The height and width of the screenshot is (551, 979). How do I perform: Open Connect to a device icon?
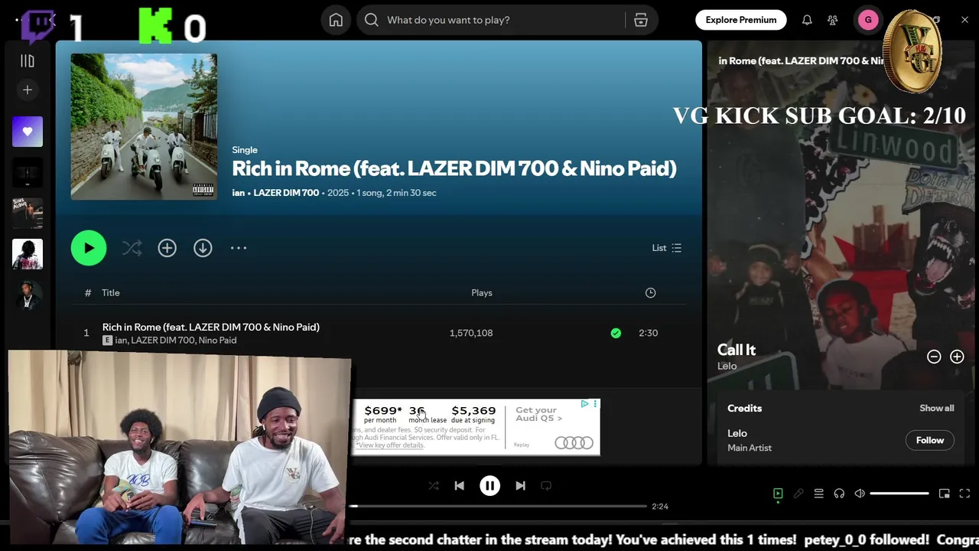point(839,494)
